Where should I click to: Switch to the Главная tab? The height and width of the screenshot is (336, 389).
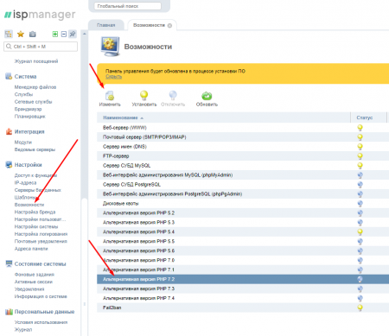tap(106, 25)
